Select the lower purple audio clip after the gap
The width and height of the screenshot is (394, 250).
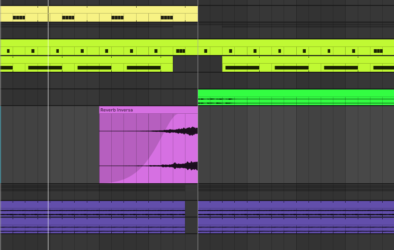pos(296,226)
